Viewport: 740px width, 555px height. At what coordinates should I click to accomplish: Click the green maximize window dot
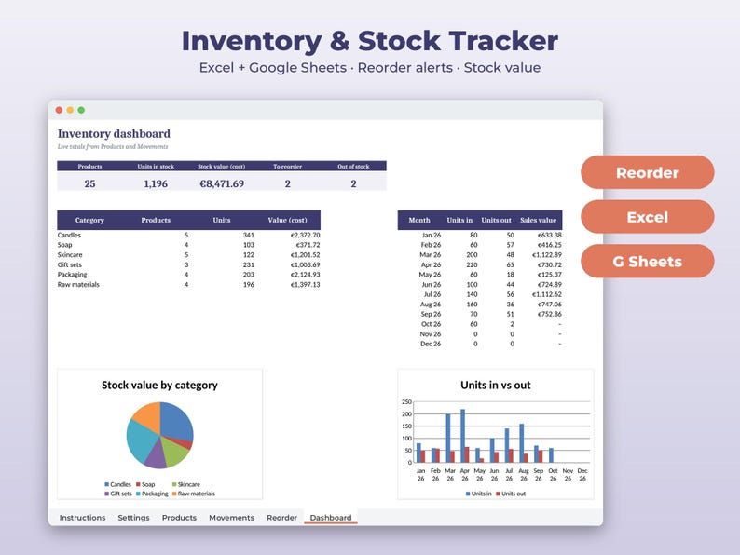point(81,110)
